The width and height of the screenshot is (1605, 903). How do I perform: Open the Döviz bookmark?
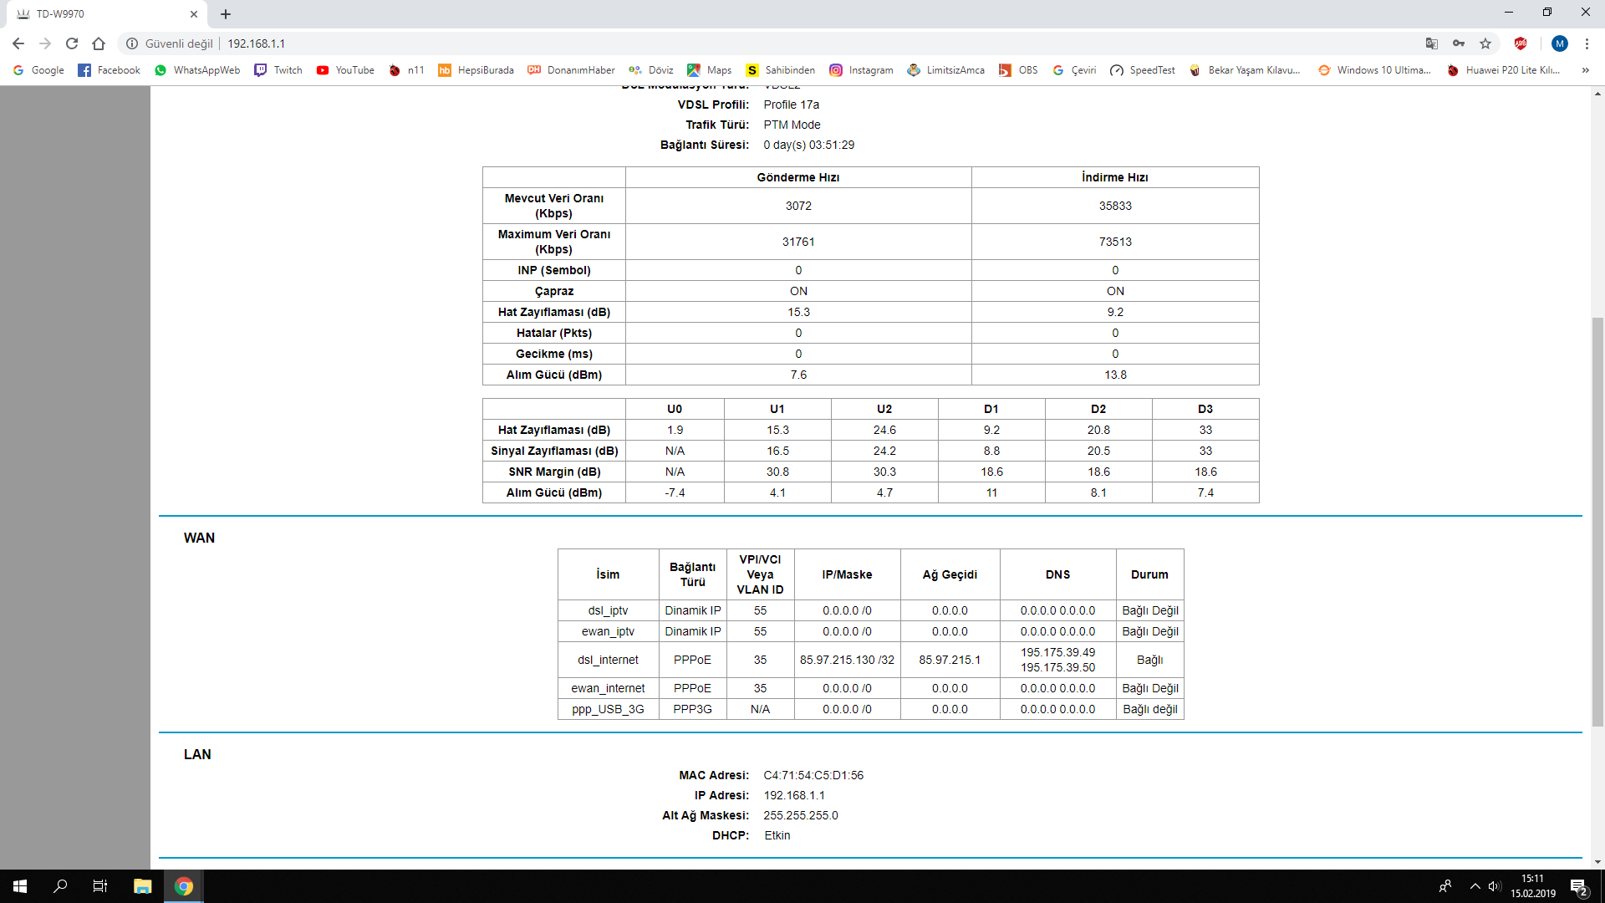pyautogui.click(x=651, y=70)
